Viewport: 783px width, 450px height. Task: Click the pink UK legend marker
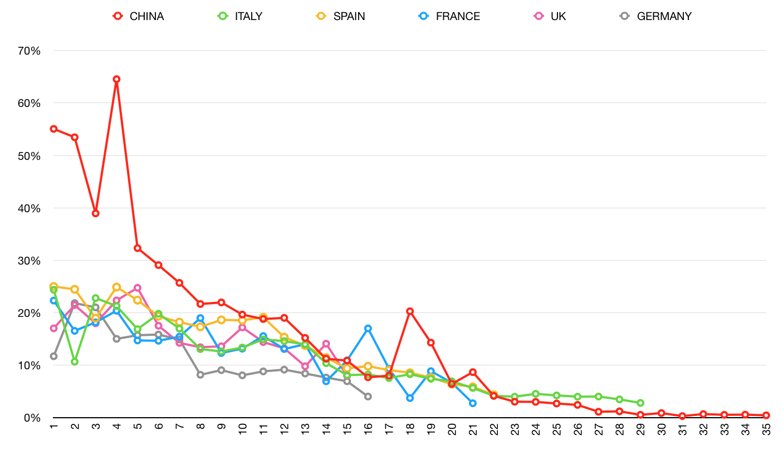click(x=538, y=16)
